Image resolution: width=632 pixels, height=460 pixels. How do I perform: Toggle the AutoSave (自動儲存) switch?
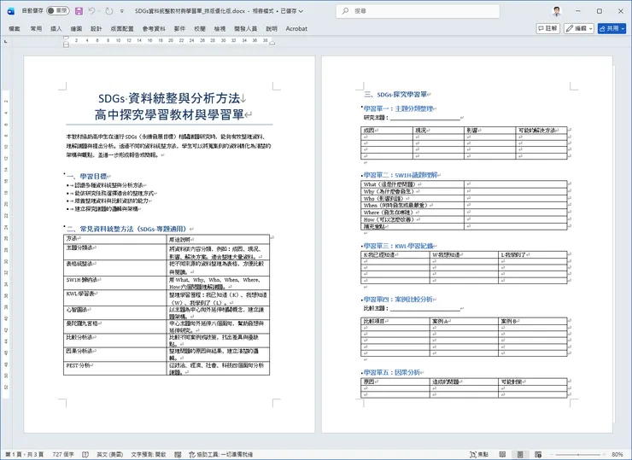[x=57, y=11]
